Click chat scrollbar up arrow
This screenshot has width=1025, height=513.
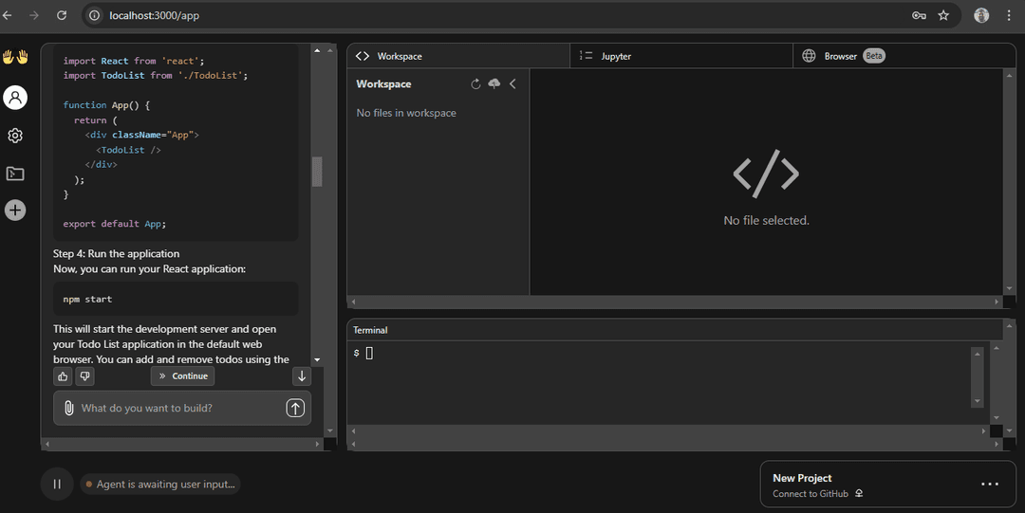[x=317, y=50]
